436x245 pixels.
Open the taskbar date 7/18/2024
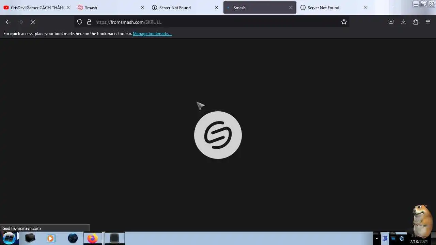419,242
